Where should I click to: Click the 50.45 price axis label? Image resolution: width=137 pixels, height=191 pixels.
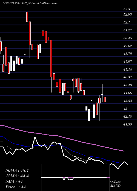point(128,38)
